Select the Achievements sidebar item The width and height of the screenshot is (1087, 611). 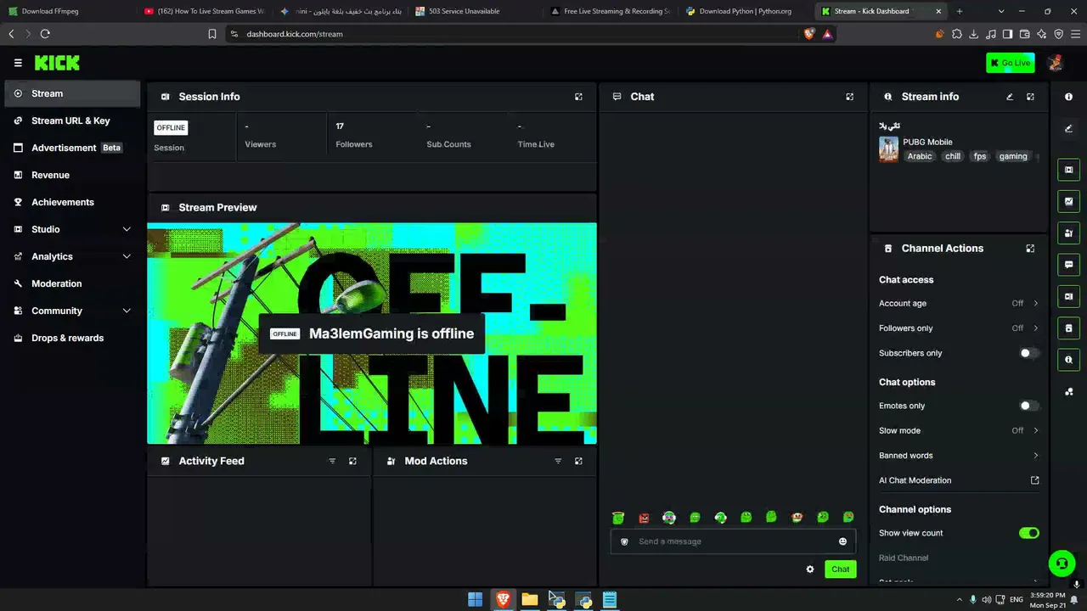73,202
